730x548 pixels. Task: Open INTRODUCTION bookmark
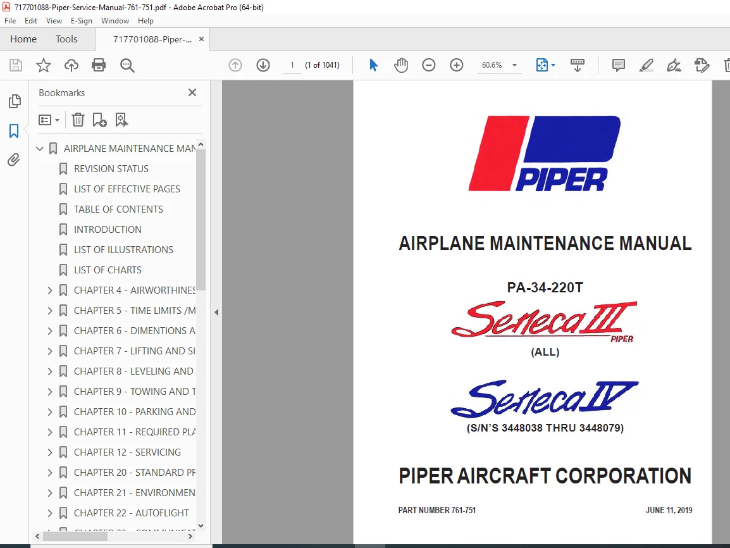point(108,230)
